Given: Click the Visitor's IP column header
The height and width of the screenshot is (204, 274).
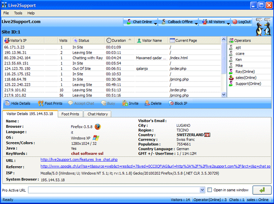Looking at the screenshot, I should [23, 40].
